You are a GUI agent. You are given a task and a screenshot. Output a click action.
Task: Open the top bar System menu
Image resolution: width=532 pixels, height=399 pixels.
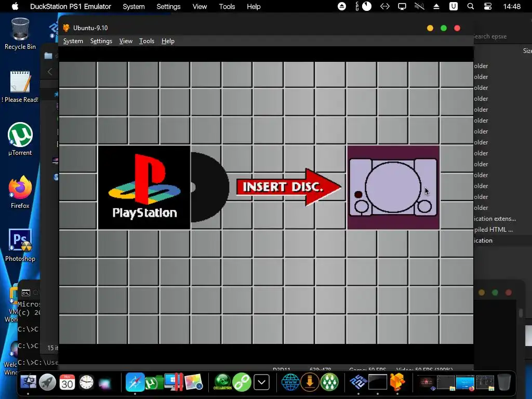pos(134,6)
